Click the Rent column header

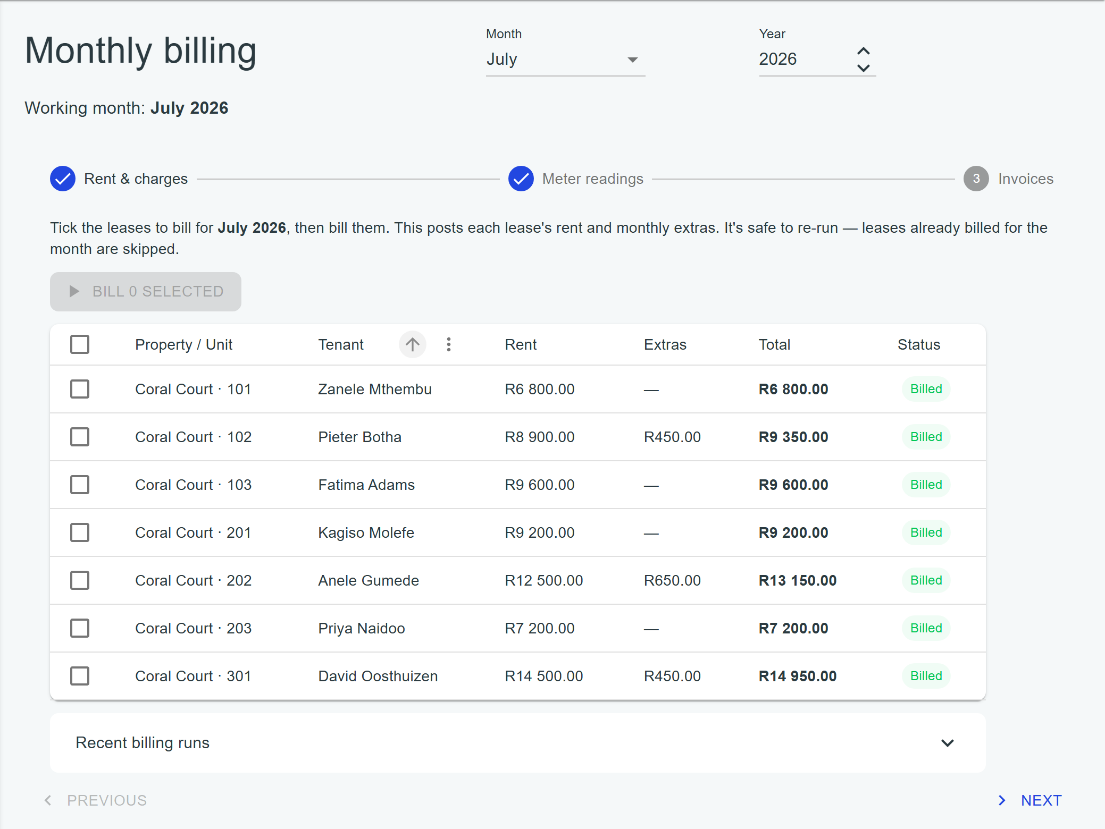[521, 344]
